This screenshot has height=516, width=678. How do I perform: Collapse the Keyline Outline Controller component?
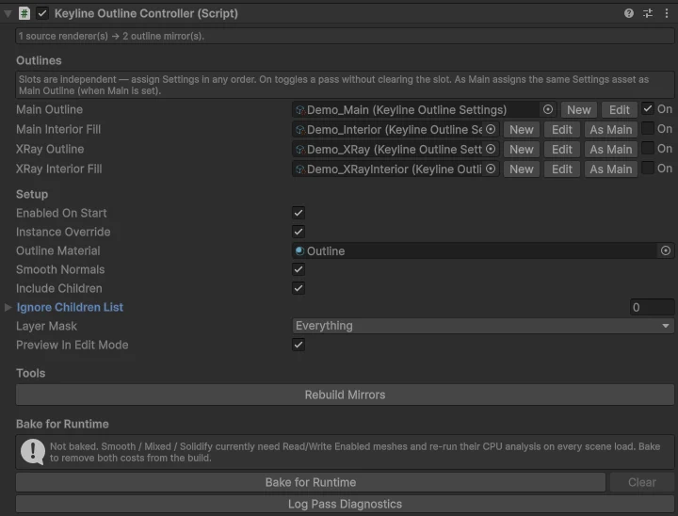click(x=8, y=14)
